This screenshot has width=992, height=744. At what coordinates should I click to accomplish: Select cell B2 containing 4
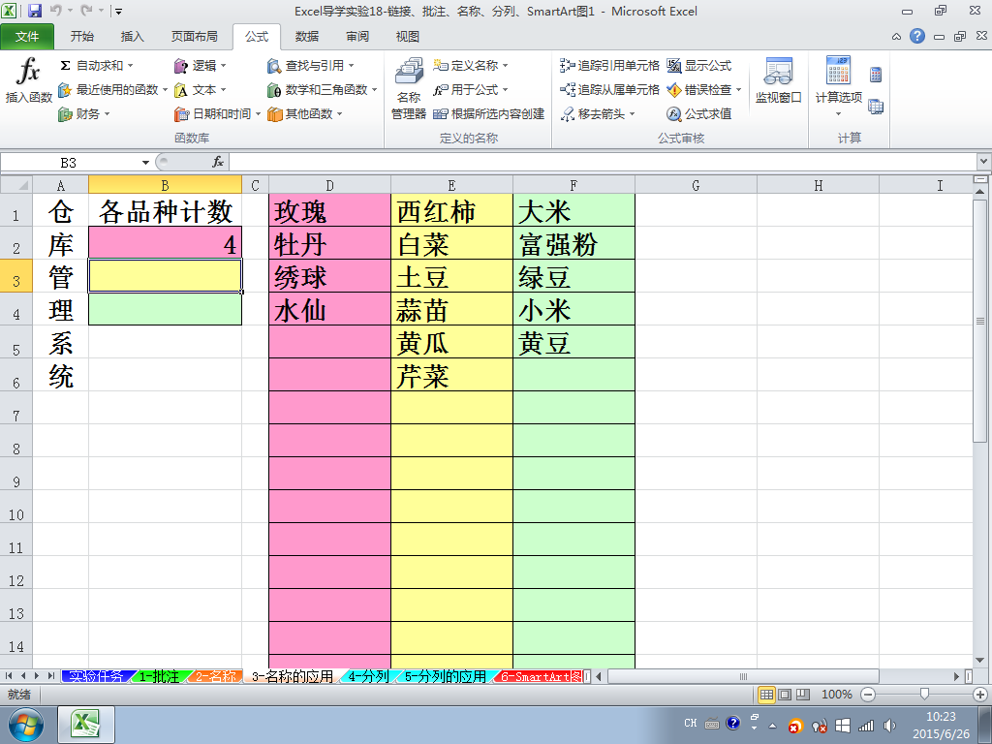click(165, 243)
